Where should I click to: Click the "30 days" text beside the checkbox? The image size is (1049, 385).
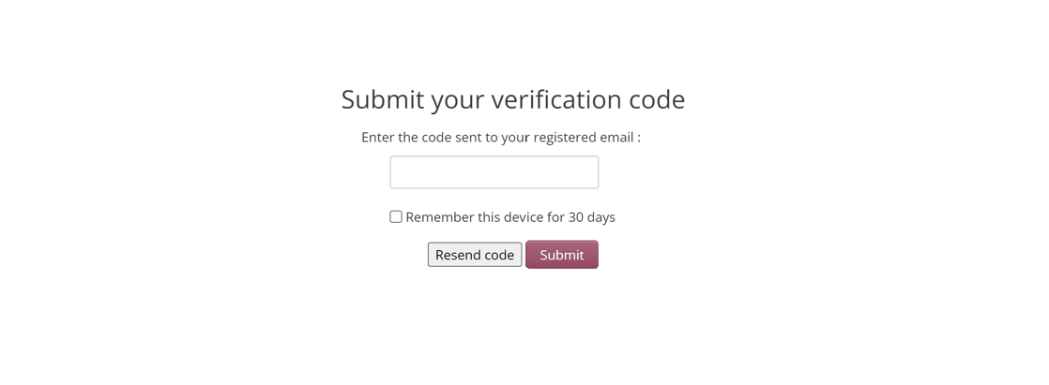coord(591,217)
